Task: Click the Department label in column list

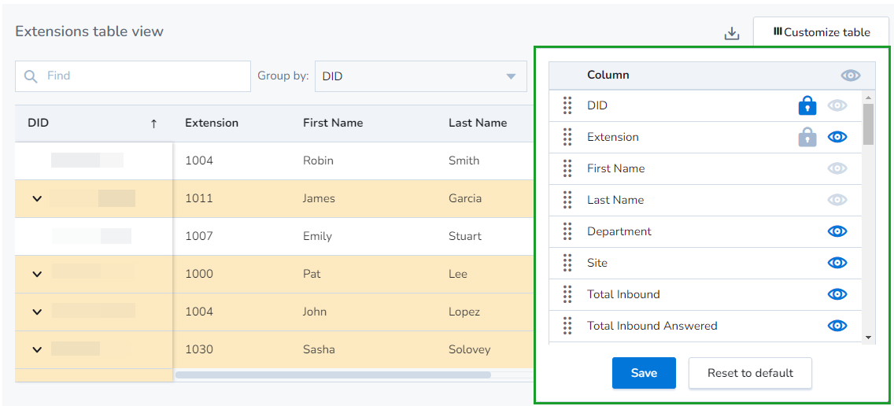Action: 619,231
